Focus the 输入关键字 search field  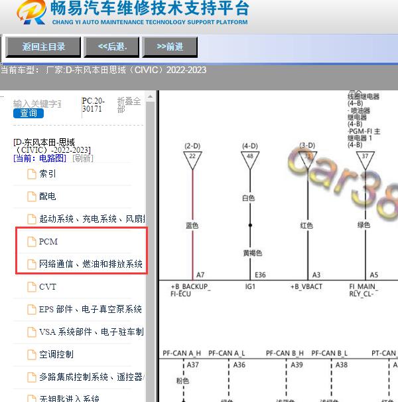coord(37,104)
